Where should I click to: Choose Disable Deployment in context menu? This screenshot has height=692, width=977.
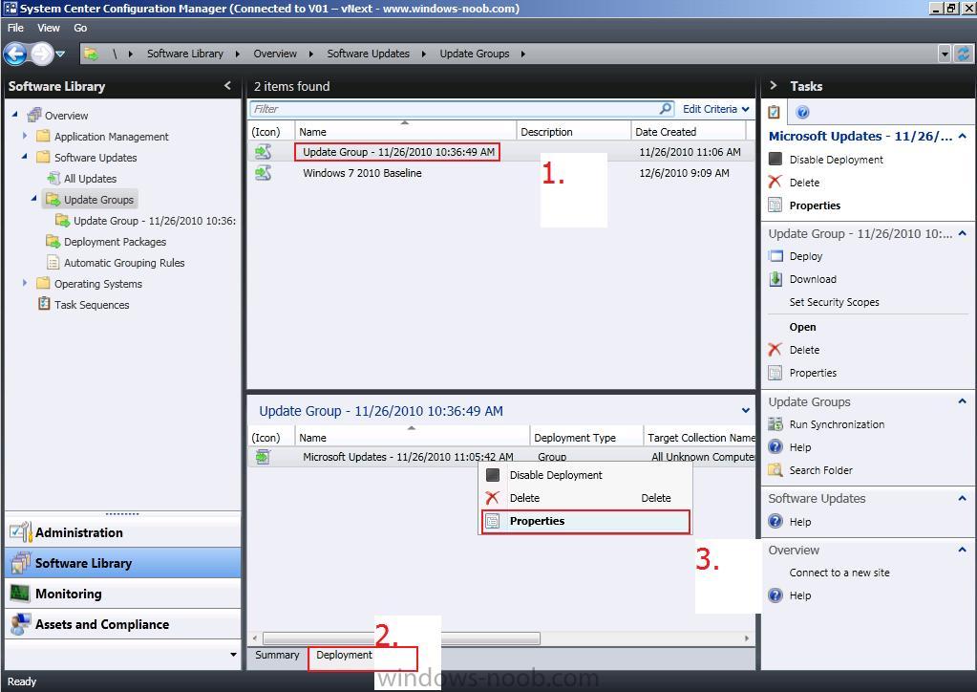pos(585,475)
